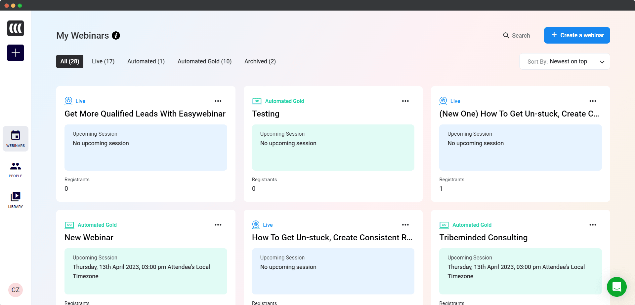Screen dimensions: 635x305
Task: Open Get More Qualified Leads webinar title
Action: click(x=145, y=114)
